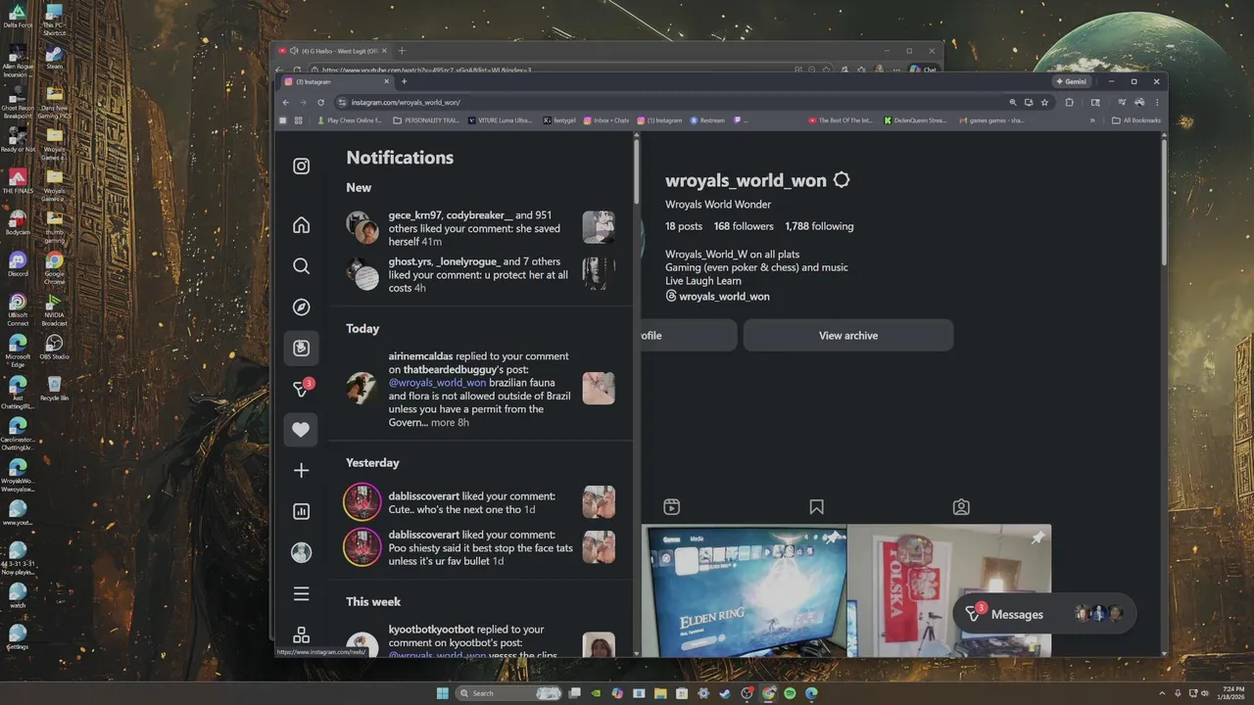Click the Gemini button in the Chrome title bar

pyautogui.click(x=1072, y=81)
